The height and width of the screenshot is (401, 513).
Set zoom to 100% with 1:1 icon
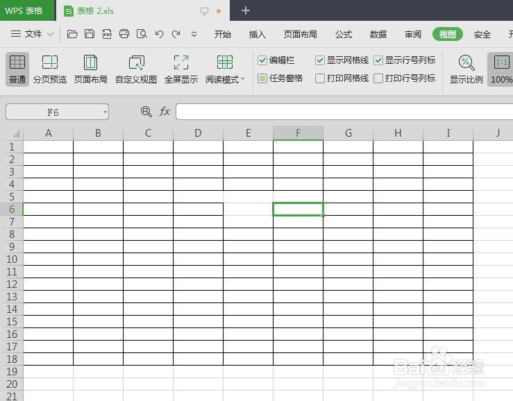[501, 69]
